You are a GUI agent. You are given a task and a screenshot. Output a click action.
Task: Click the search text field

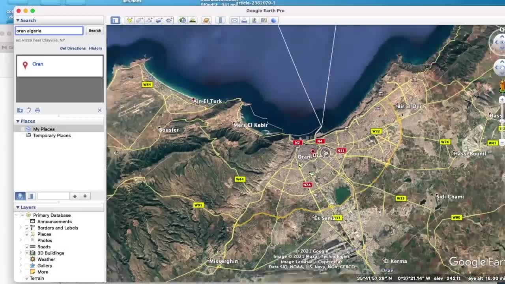pyautogui.click(x=49, y=30)
